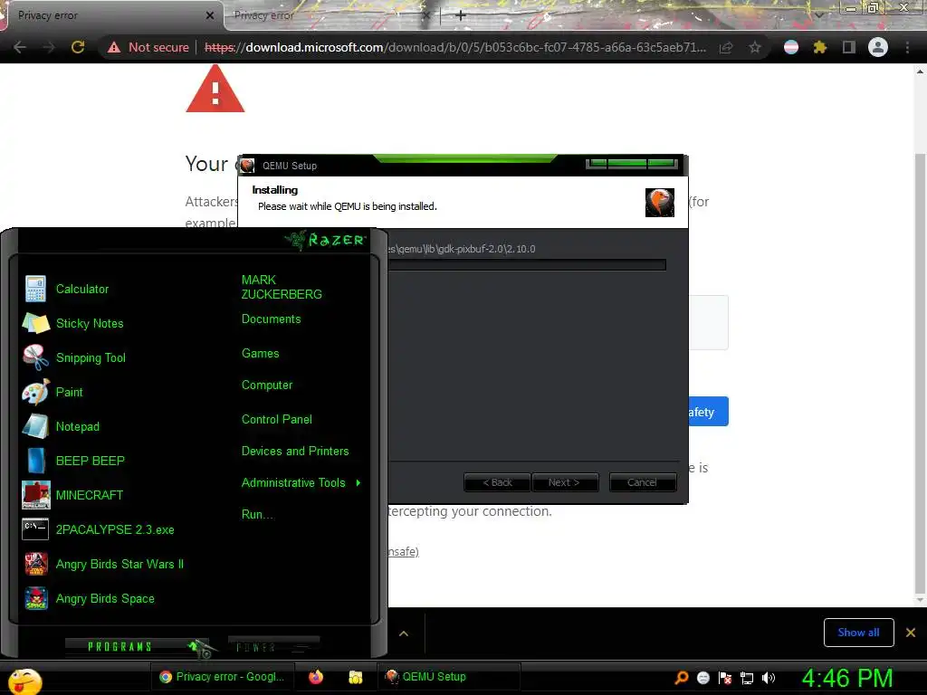927x695 pixels.
Task: Open Devices and Printers
Action: click(295, 451)
